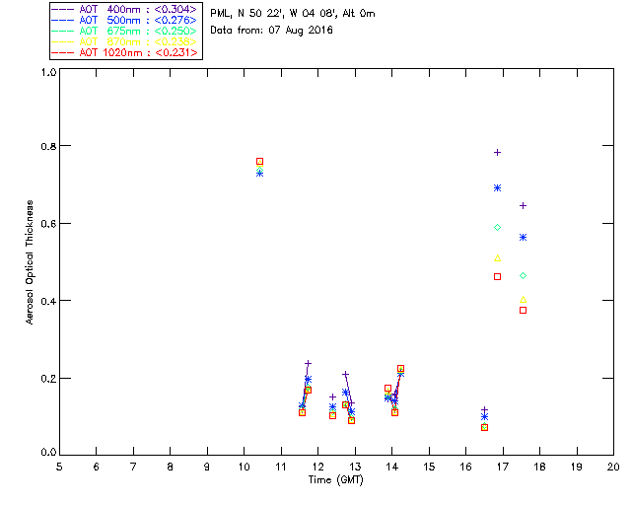
Task: Click the 0.8 y-axis tick label
Action: pyautogui.click(x=48, y=146)
